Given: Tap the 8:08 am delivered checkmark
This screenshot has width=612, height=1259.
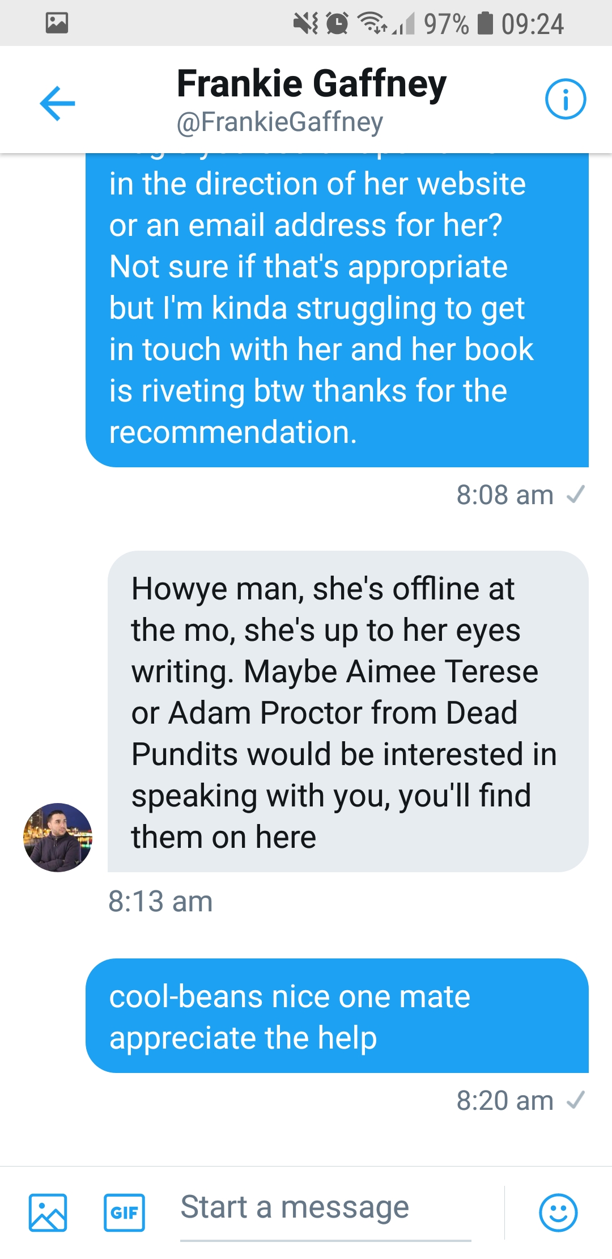Looking at the screenshot, I should (576, 495).
